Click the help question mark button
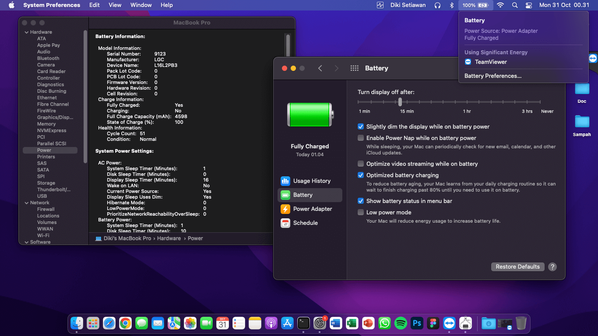This screenshot has height=336, width=598. pyautogui.click(x=552, y=267)
